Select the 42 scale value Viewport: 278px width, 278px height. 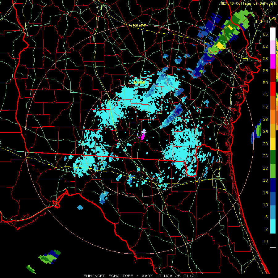pos(265,107)
